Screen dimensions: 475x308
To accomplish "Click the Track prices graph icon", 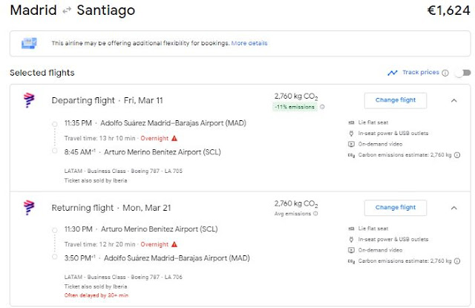I will [x=393, y=73].
